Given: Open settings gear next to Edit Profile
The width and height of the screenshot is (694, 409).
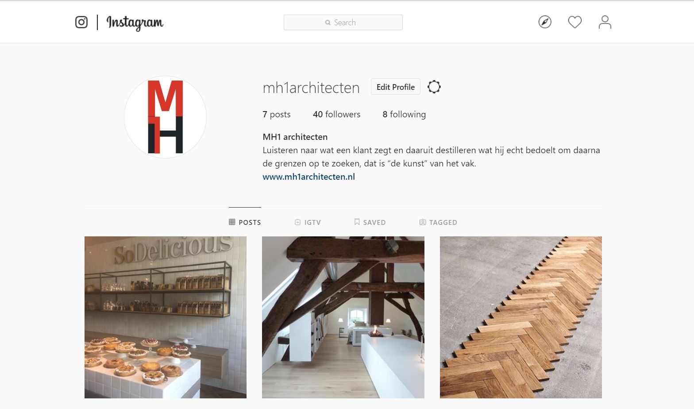Looking at the screenshot, I should pyautogui.click(x=434, y=87).
